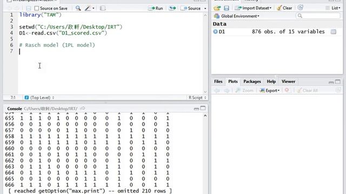This screenshot has width=346, height=194.
Task: Expand the D1 data object arrow
Action: tap(215, 32)
